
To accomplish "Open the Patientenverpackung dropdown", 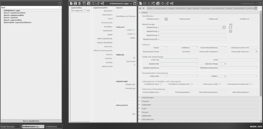I will click(257, 68).
